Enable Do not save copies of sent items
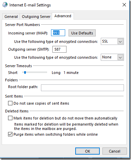The height and width of the screenshot is (160, 131). tap(10, 103)
